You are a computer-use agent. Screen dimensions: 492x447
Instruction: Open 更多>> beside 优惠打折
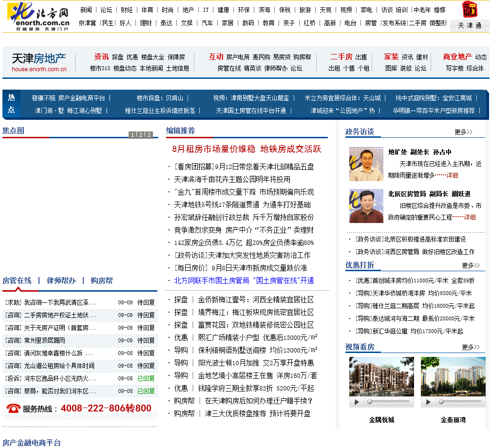471,265
